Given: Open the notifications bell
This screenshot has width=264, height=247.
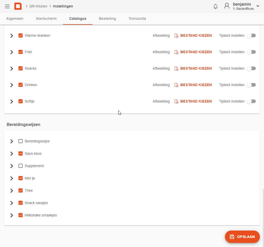Looking at the screenshot, I should [x=215, y=6].
